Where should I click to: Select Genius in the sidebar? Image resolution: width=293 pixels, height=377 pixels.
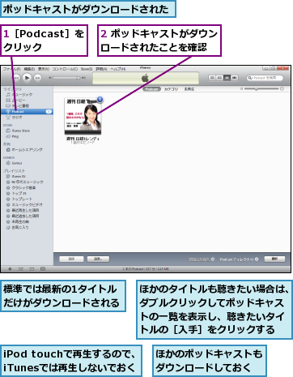(27, 163)
